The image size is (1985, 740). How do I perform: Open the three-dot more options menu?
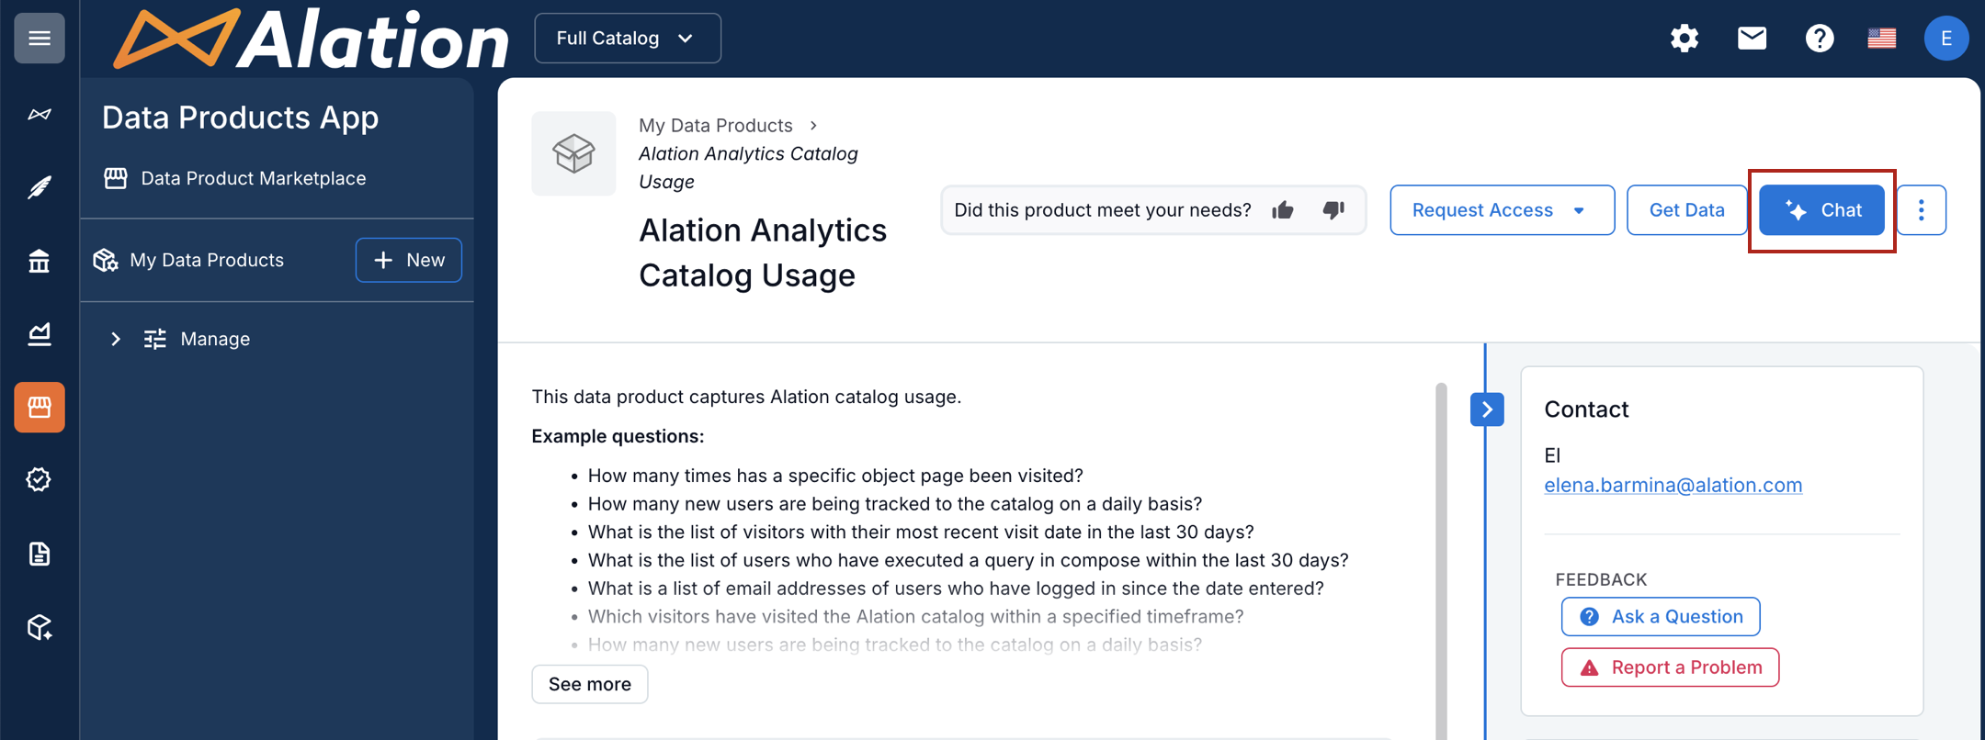tap(1921, 210)
